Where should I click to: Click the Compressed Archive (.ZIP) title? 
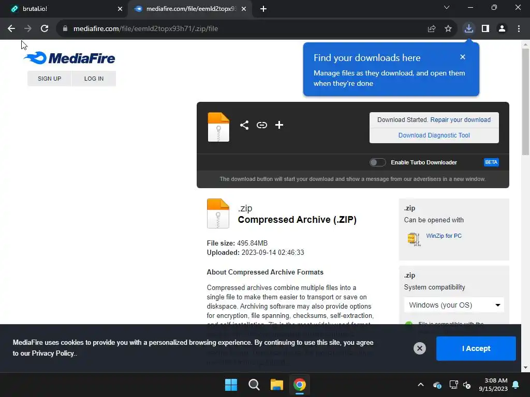[x=297, y=219]
